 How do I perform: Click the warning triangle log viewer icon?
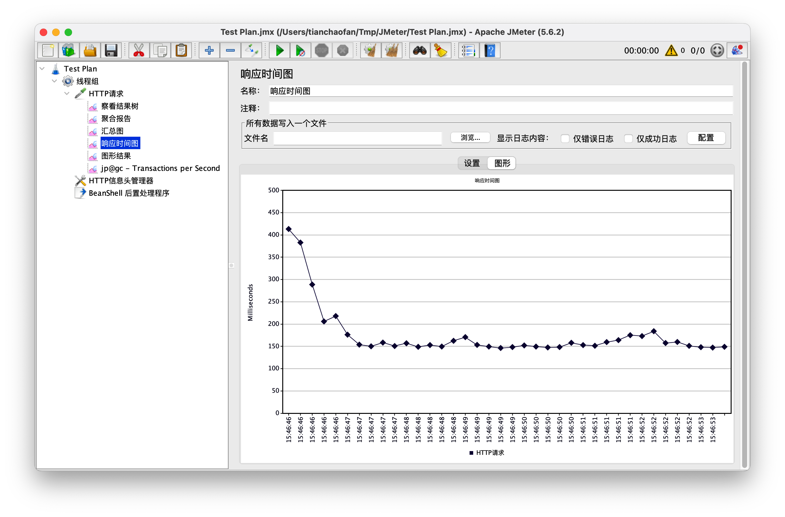click(672, 51)
